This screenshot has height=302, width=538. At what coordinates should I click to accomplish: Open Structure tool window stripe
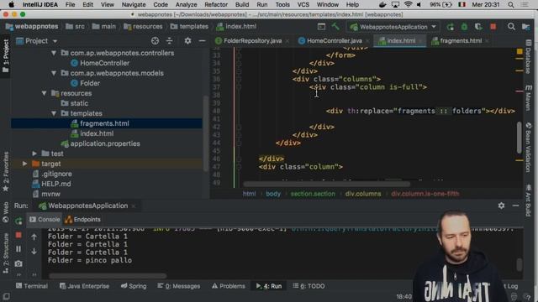6,253
